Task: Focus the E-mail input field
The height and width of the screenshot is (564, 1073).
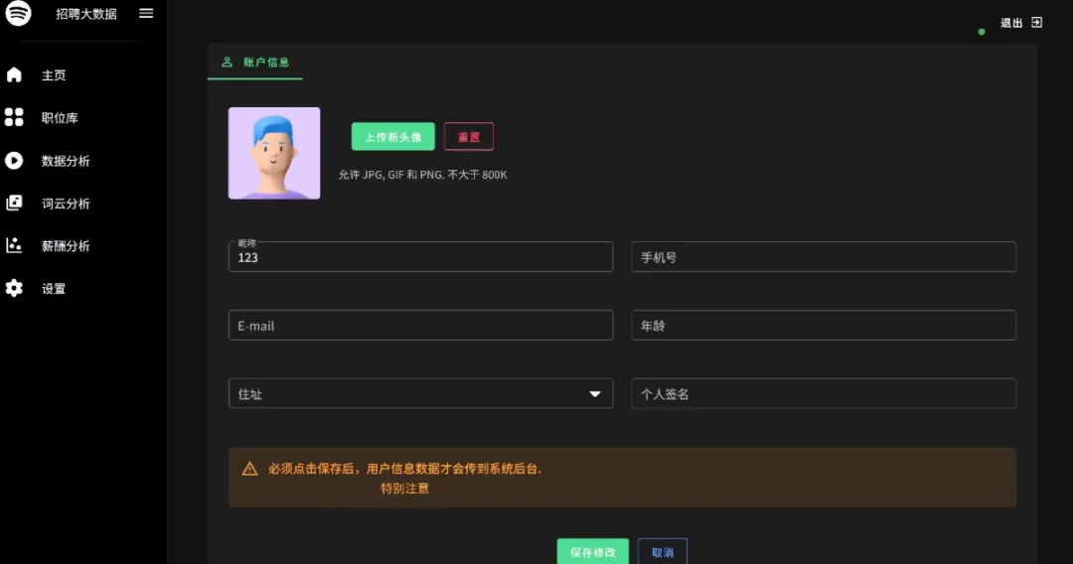Action: pyautogui.click(x=421, y=326)
